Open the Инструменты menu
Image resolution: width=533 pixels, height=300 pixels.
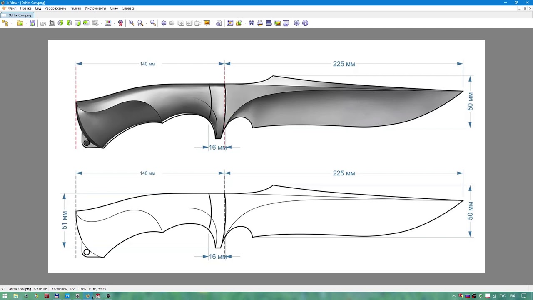(x=95, y=8)
